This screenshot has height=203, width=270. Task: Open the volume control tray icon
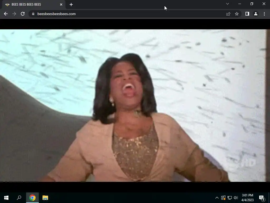[x=236, y=198]
